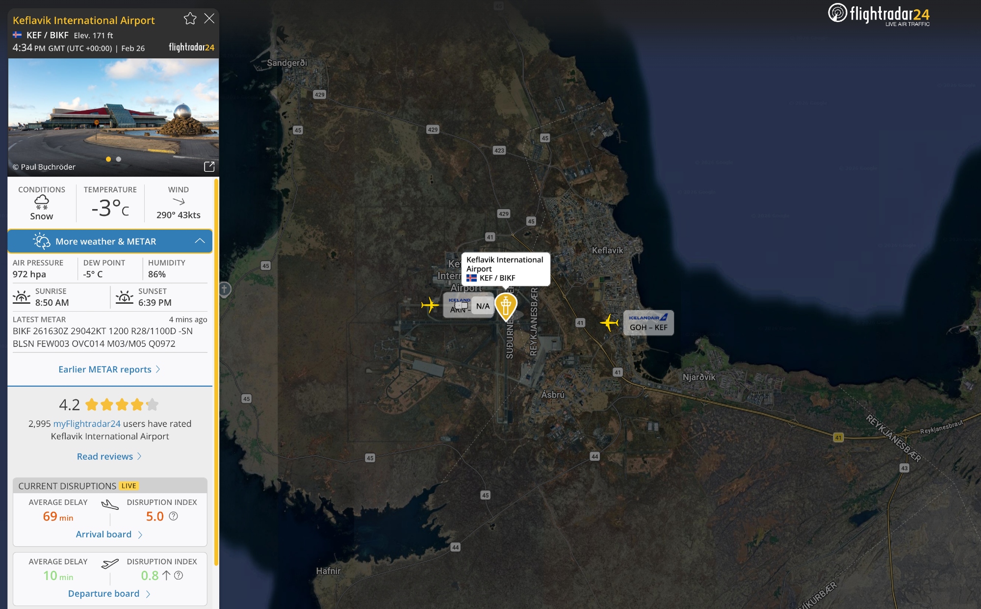Viewport: 981px width, 609px height.
Task: Click the yellow aircraft icon on the airport apron
Action: 430,305
